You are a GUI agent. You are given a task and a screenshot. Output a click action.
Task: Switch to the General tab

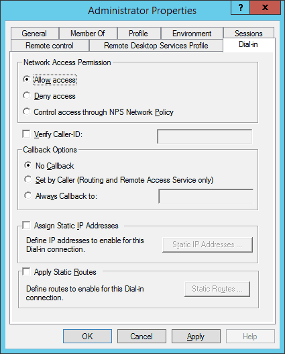pyautogui.click(x=34, y=34)
